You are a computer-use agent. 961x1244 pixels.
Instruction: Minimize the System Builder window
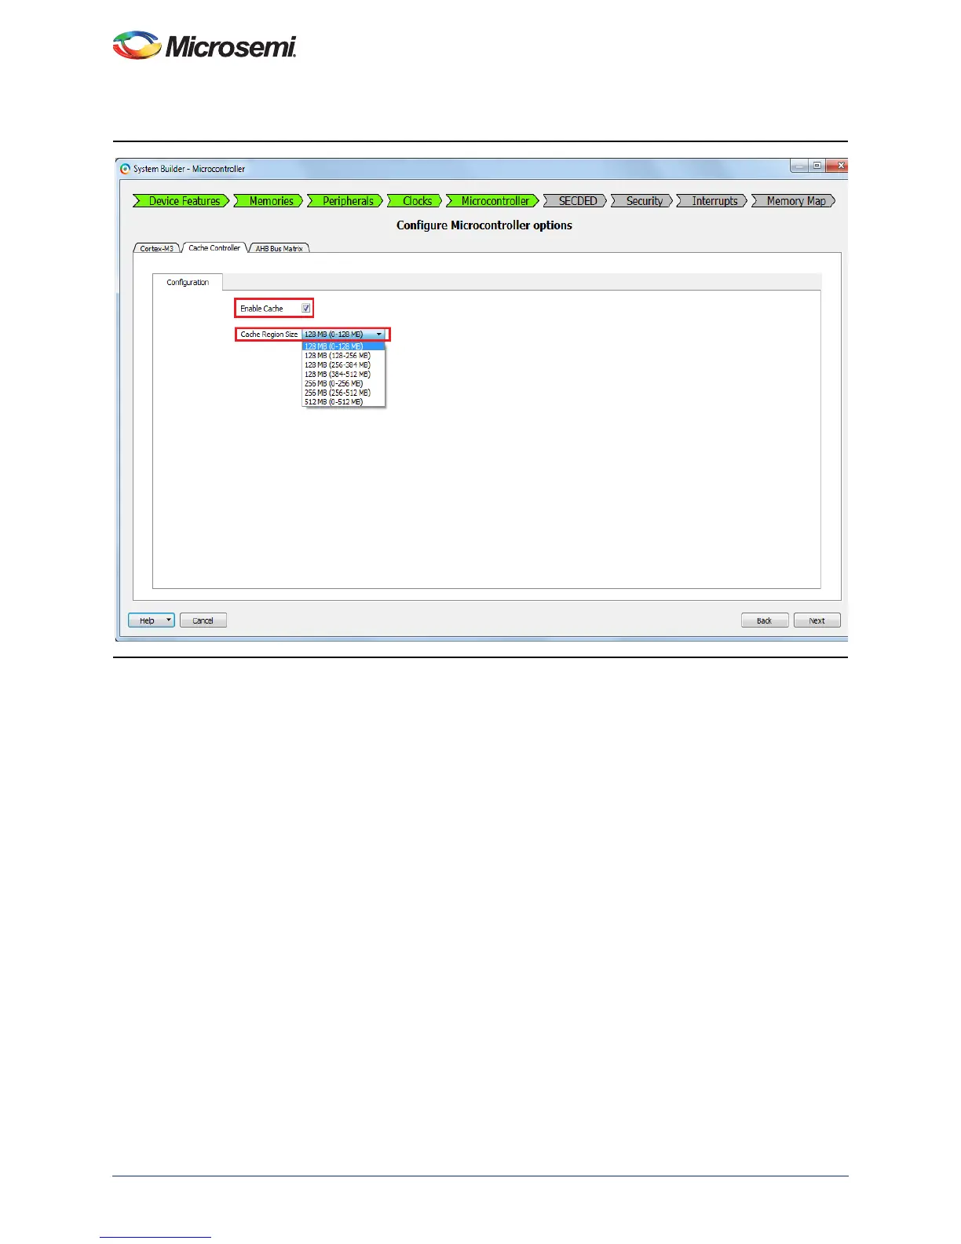click(799, 166)
